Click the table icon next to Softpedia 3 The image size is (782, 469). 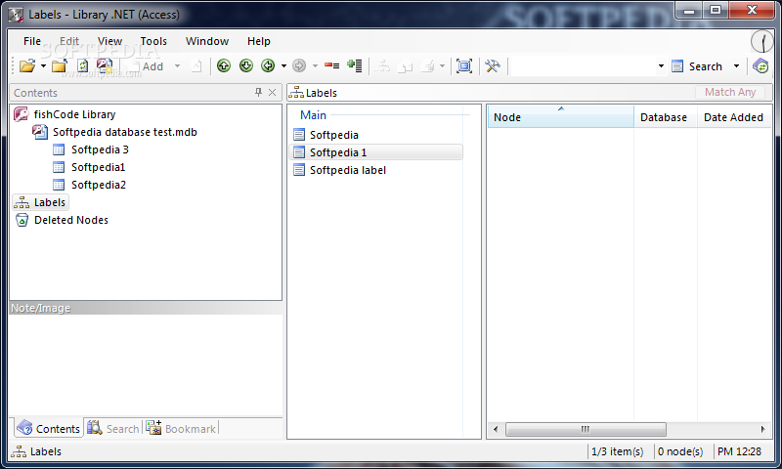59,149
